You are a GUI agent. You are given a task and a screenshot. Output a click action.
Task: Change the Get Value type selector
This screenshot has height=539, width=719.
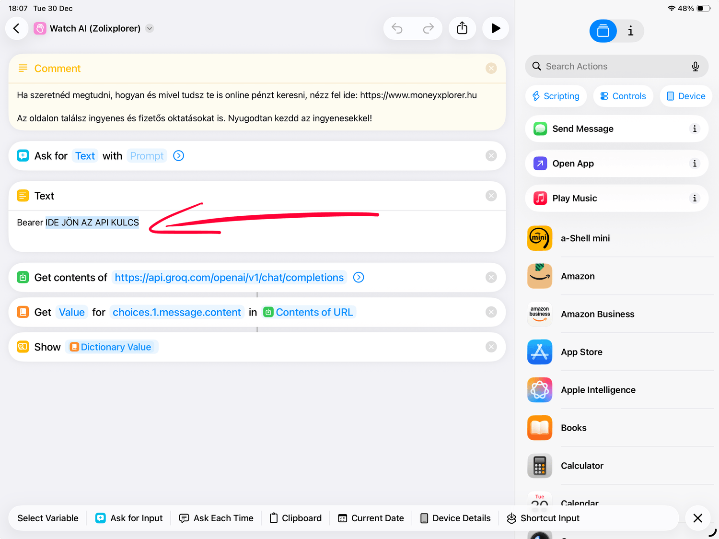(71, 312)
